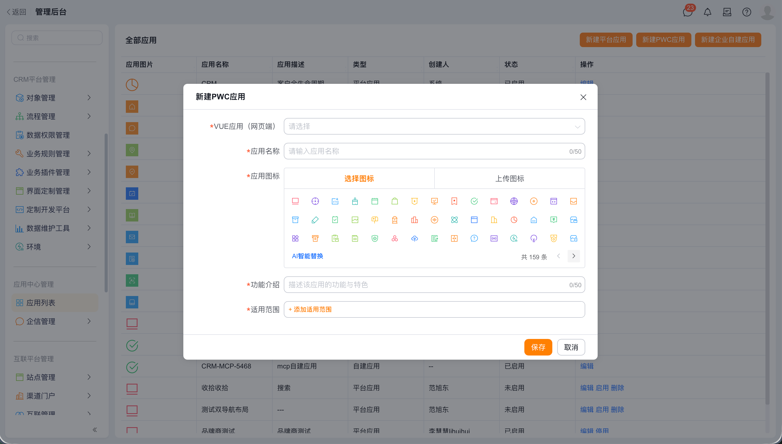Pick the red pie chart icon
The width and height of the screenshot is (782, 444).
[x=514, y=220]
